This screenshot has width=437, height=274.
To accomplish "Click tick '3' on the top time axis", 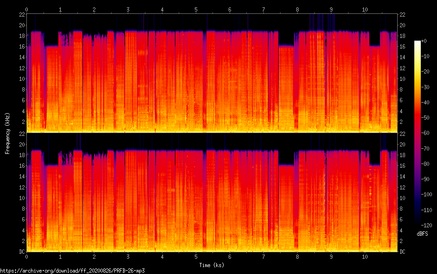I will 128,9.
